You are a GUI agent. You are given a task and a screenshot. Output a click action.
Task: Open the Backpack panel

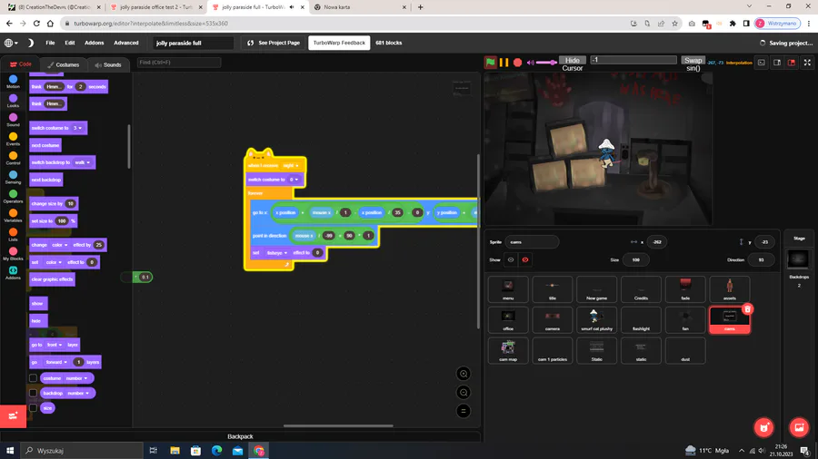[240, 436]
